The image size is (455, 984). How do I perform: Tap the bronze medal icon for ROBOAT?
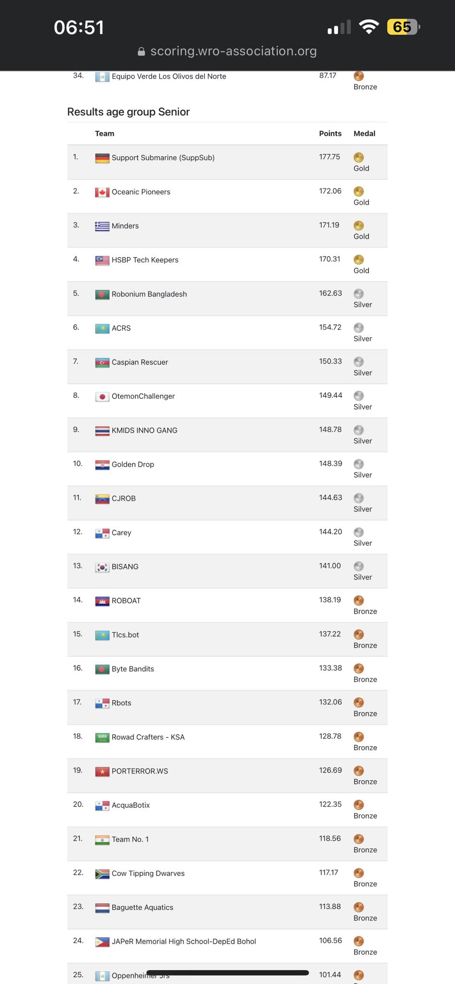click(358, 600)
